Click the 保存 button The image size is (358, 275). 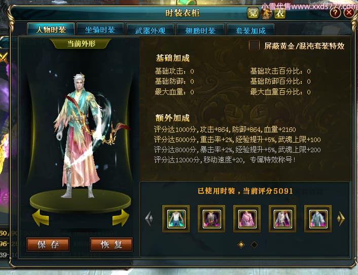[48, 245]
